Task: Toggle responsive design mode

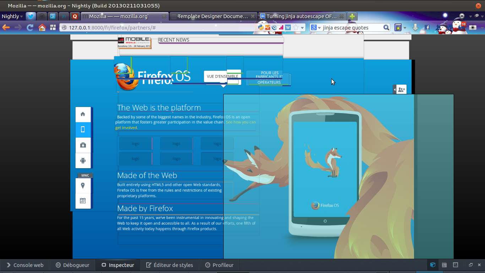Action: (456, 265)
